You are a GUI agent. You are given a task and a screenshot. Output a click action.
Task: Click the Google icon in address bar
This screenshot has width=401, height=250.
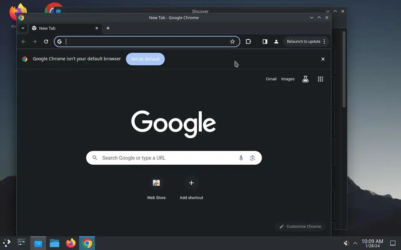60,42
